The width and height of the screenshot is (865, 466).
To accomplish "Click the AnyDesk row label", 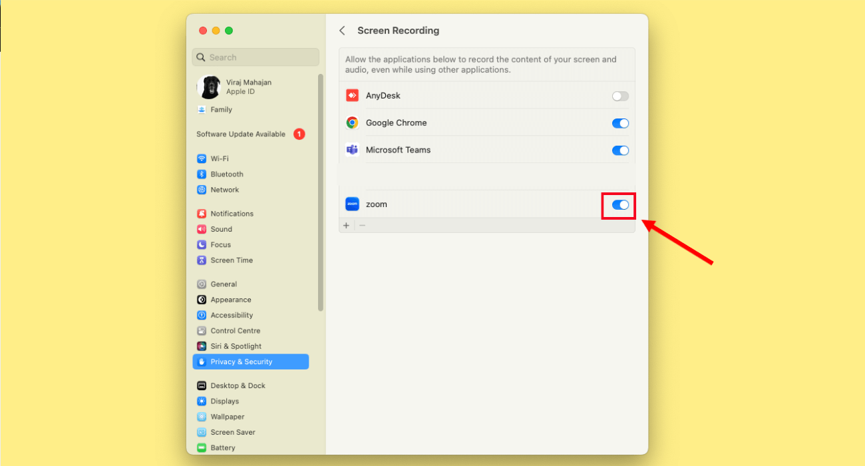I will click(x=383, y=96).
